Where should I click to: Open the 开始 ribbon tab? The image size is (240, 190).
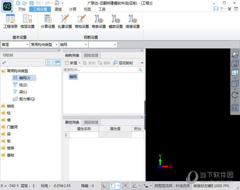point(22,9)
